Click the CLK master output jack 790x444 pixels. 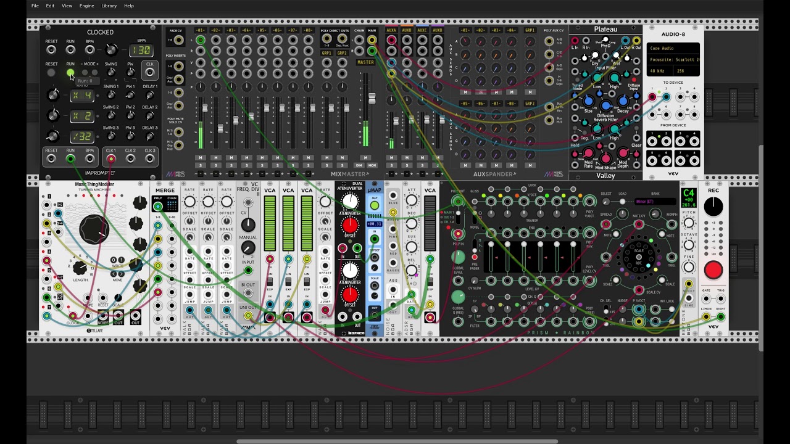pos(149,73)
